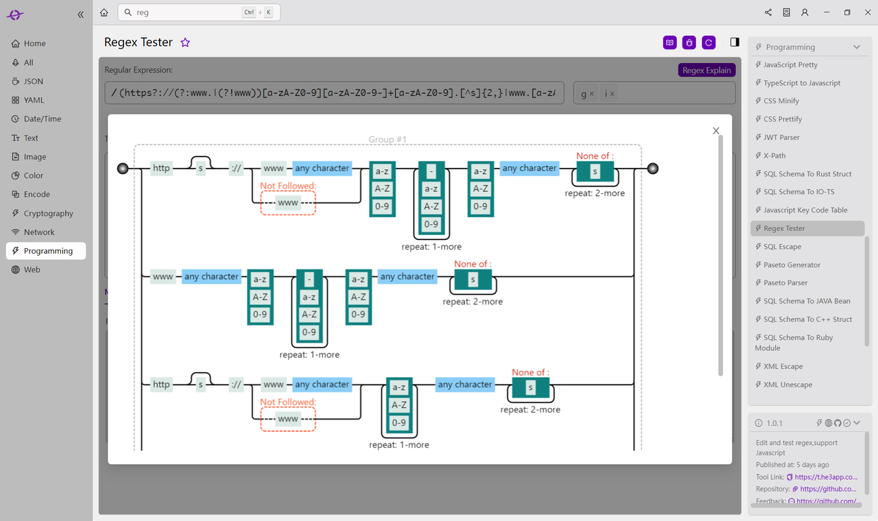Open the user account icon
878x521 pixels.
pos(805,12)
